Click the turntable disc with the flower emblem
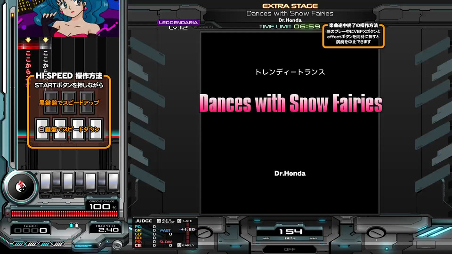The width and height of the screenshot is (452, 254). pyautogui.click(x=20, y=187)
